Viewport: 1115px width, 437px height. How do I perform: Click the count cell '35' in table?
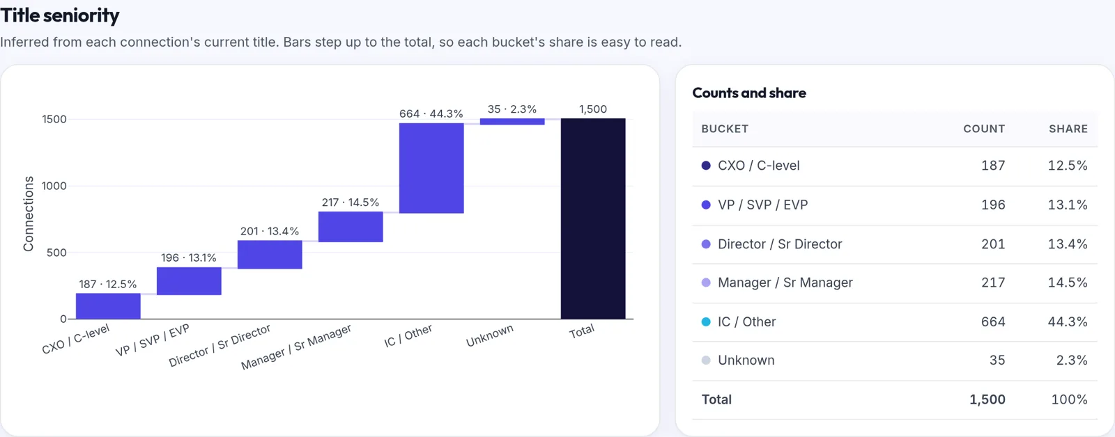997,360
